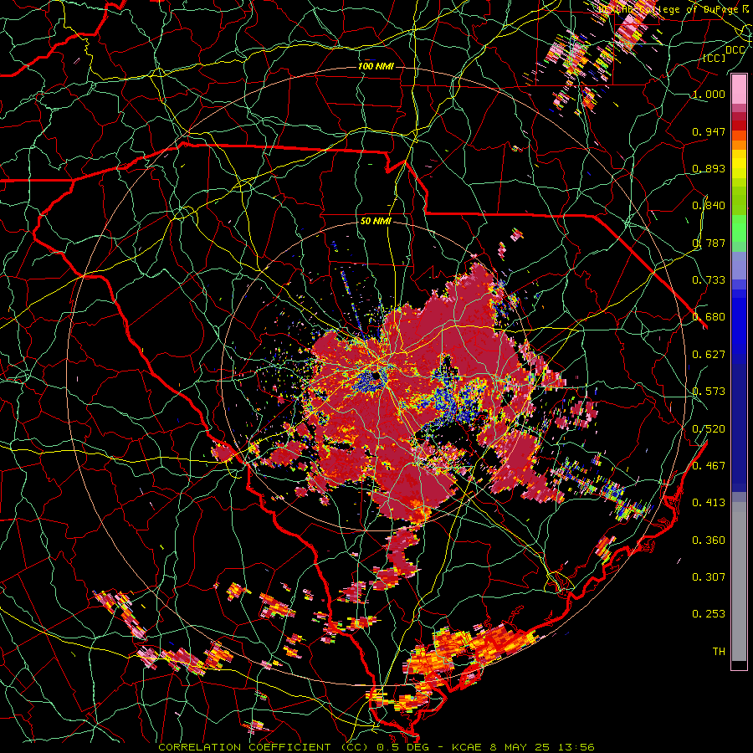Click the 0.787 color scale value
This screenshot has height=753, width=753.
709,243
